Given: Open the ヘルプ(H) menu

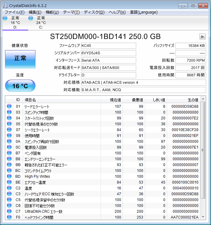Looking at the screenshot, I should 117,12.
